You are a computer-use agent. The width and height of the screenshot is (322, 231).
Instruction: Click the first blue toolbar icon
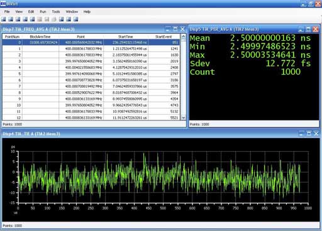(4, 19)
